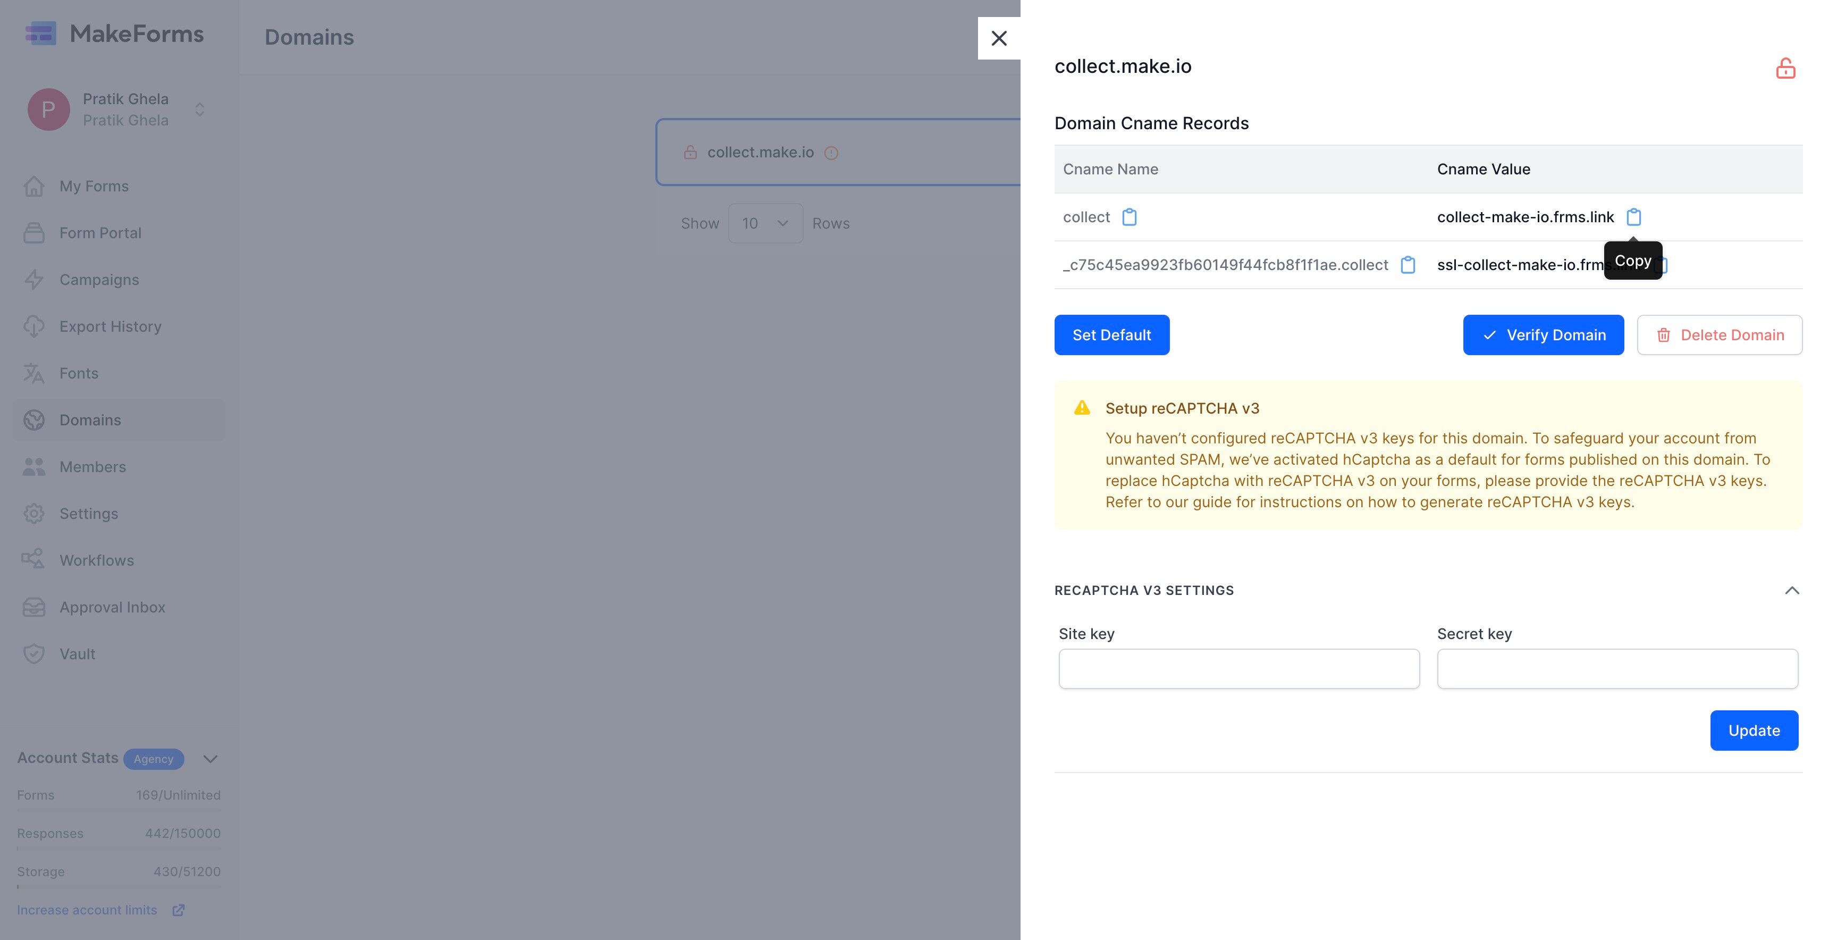Click inside the Secret key field
Viewport: 1837px width, 940px height.
1617,668
